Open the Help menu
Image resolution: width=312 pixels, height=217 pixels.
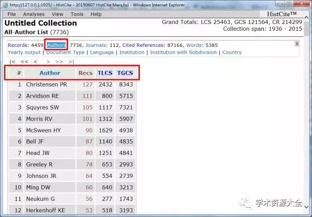click(96, 14)
